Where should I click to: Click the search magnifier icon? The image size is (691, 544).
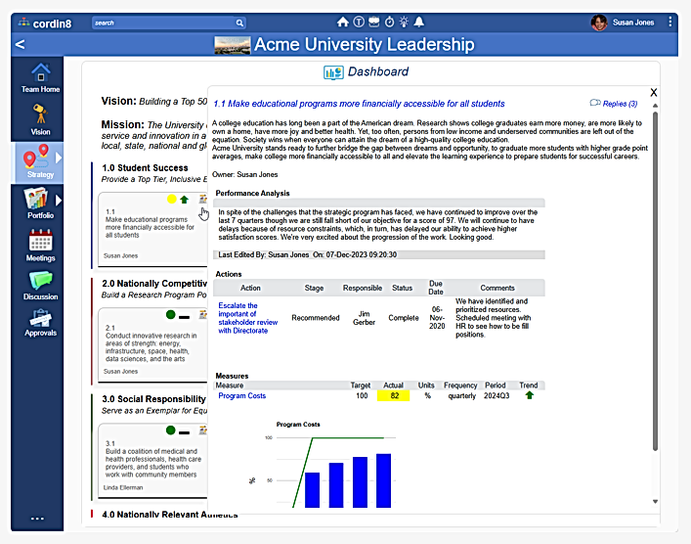[x=239, y=23]
